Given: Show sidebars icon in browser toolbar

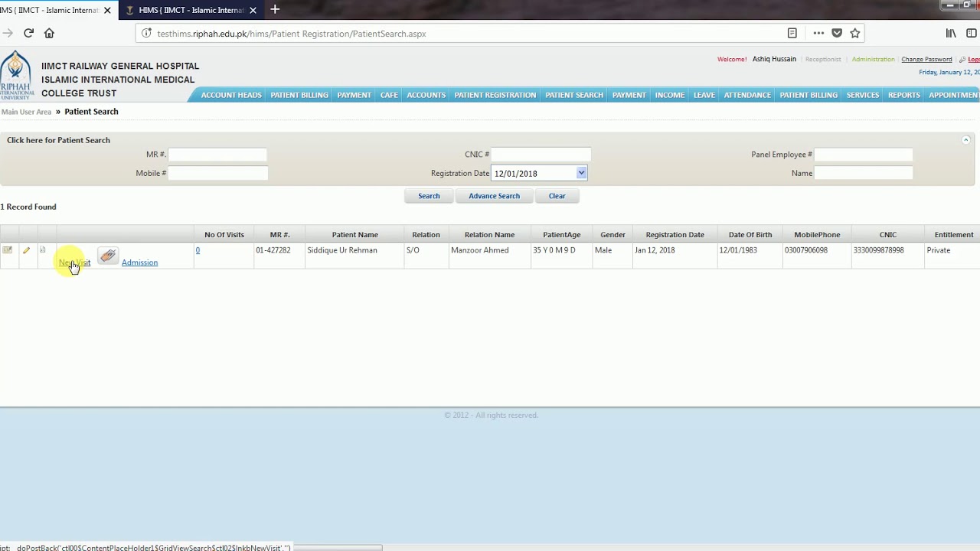Looking at the screenshot, I should click(972, 33).
